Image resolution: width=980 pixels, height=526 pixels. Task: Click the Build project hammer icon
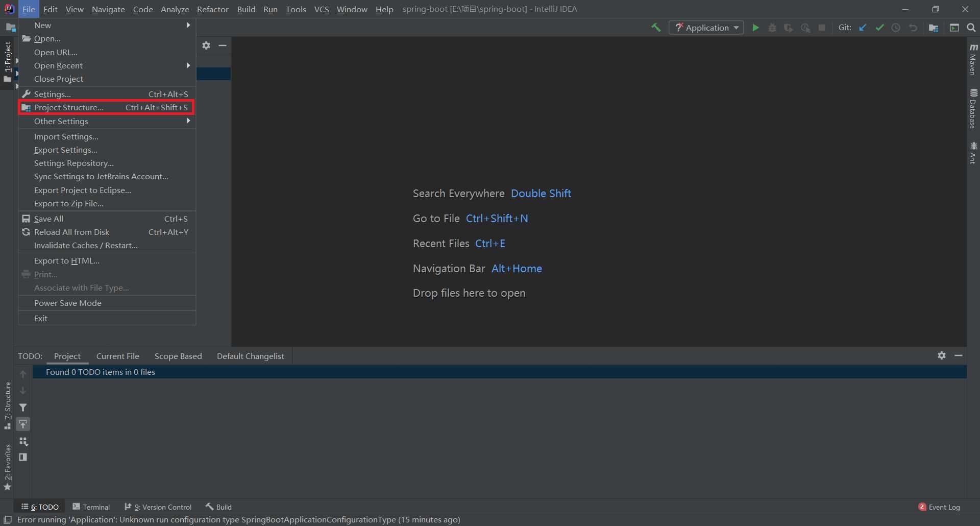[656, 28]
